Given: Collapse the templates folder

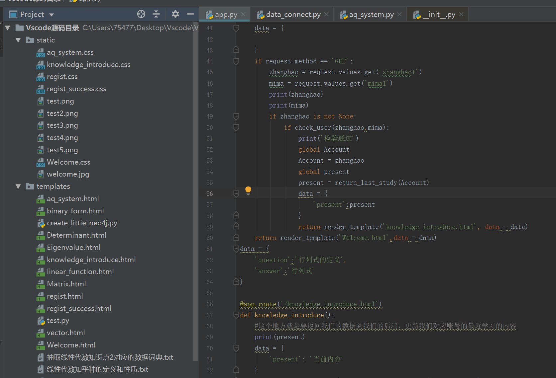Looking at the screenshot, I should pos(18,187).
